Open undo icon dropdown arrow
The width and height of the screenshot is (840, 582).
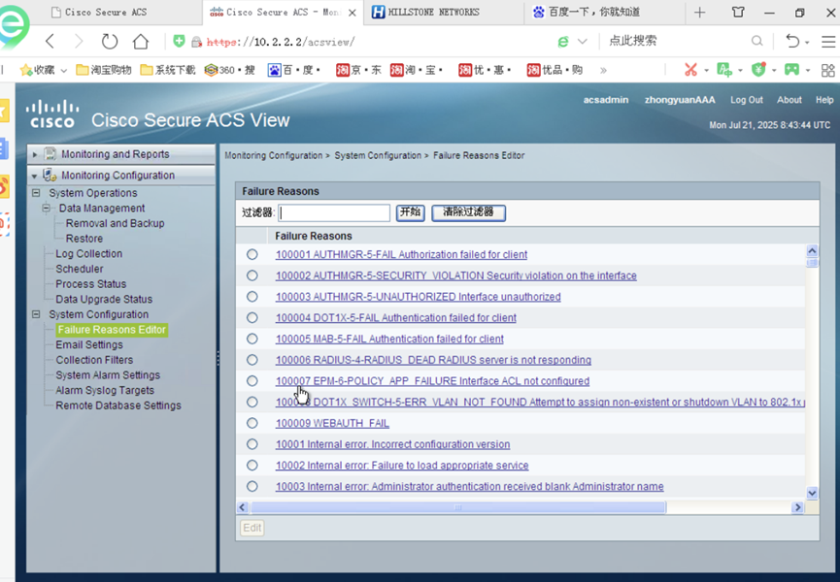tap(807, 42)
